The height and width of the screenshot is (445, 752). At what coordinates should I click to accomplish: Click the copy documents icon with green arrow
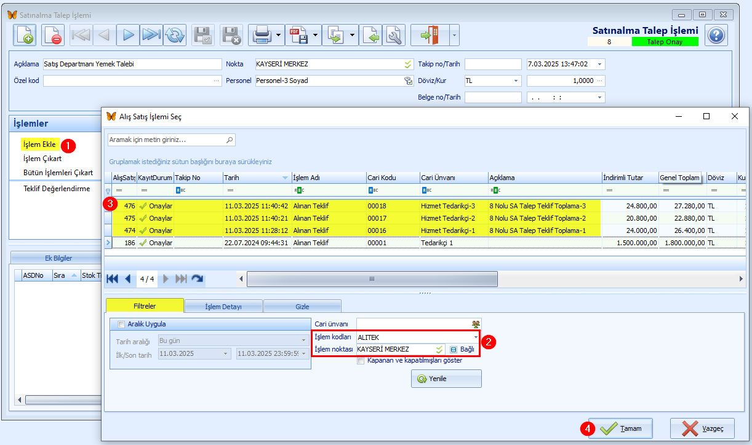click(335, 35)
